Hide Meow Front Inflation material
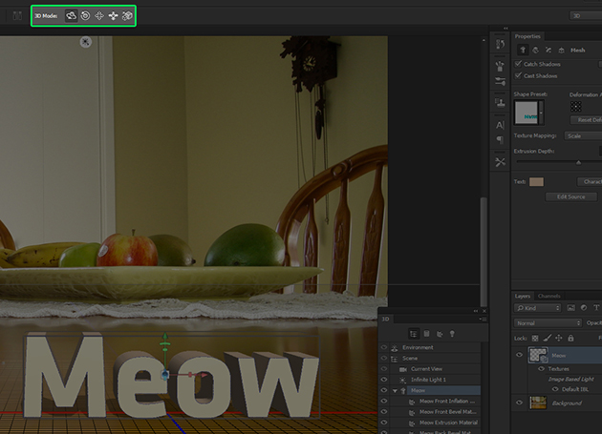Screen dimensions: 602x434 [384, 401]
